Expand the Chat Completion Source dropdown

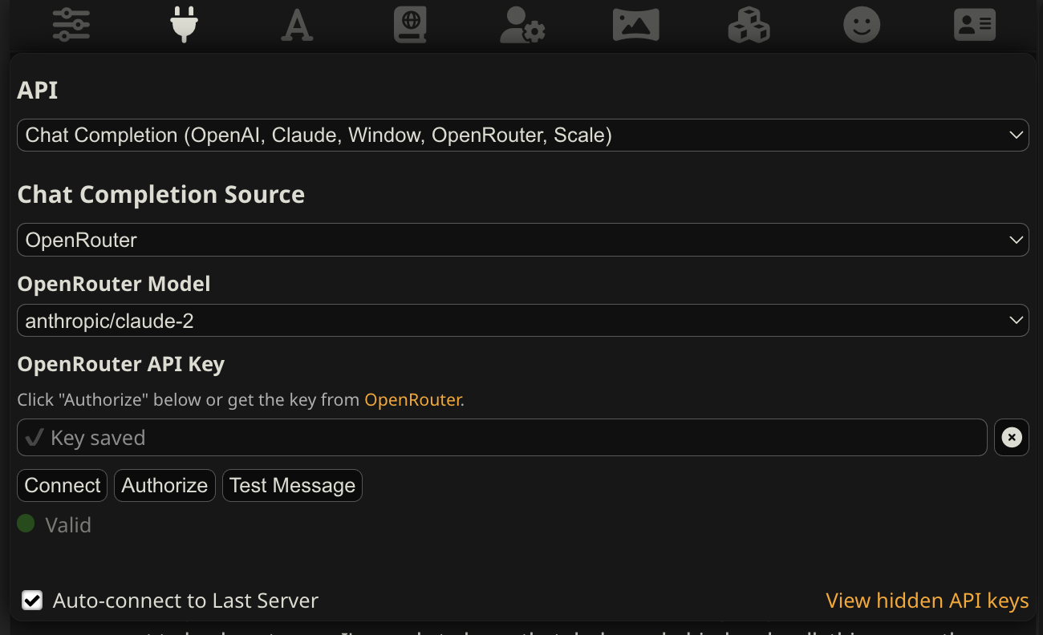click(x=521, y=239)
